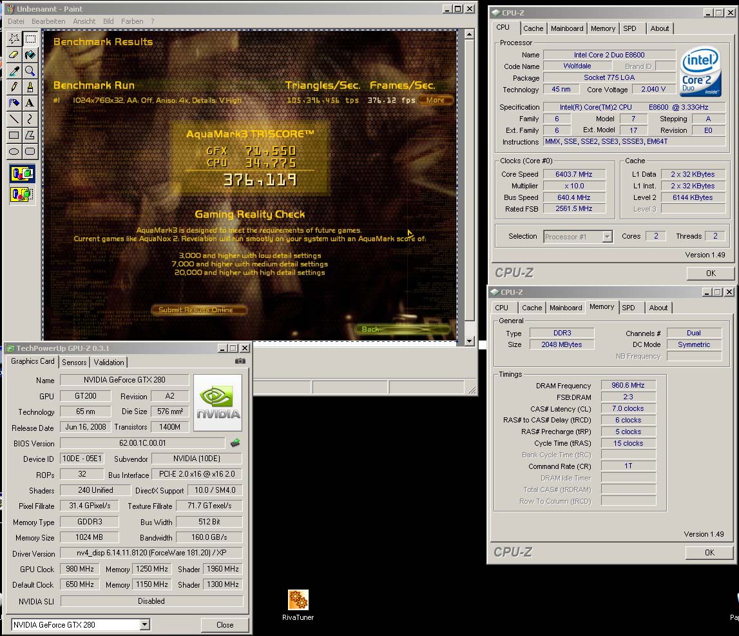Select the Brush tool in Paint

pos(30,87)
